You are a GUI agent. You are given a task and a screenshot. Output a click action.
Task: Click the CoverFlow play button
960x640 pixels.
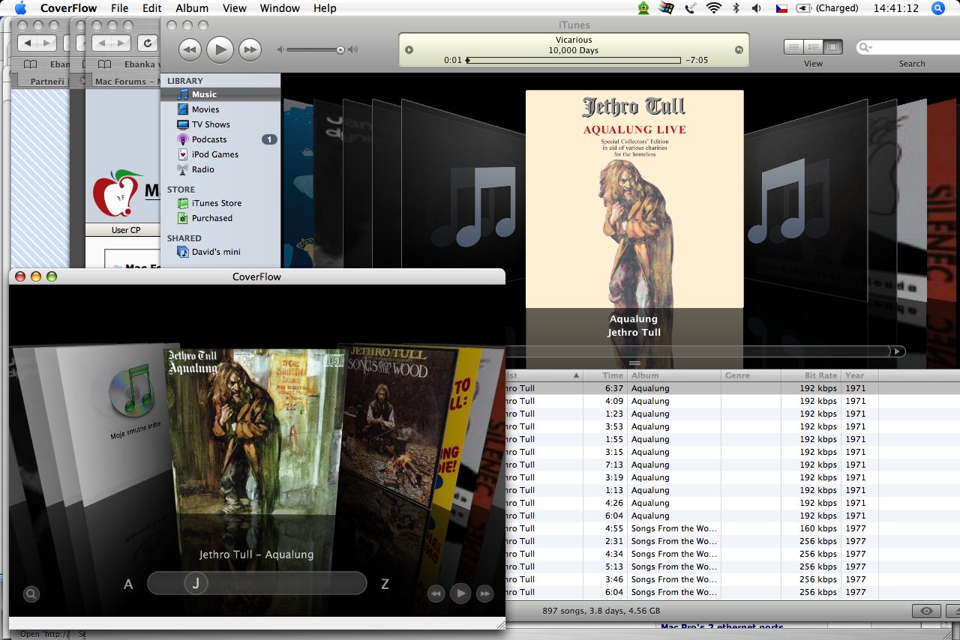pos(460,594)
